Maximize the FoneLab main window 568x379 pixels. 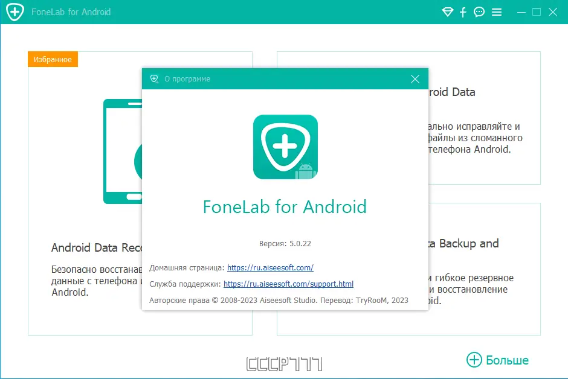pyautogui.click(x=537, y=12)
